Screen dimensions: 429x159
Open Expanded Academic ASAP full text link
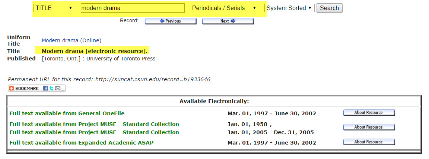coord(81,142)
